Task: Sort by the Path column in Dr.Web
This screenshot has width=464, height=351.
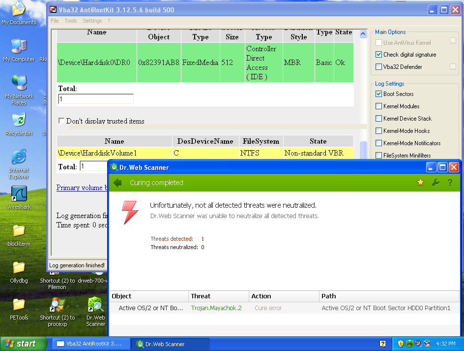Action: pyautogui.click(x=389, y=296)
